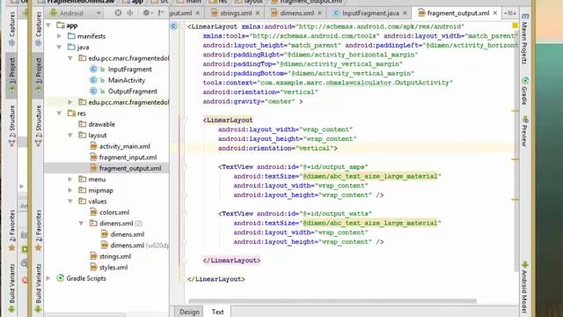Click the highlighted textSize value under output_amps
563x317 pixels.
pyautogui.click(x=370, y=176)
